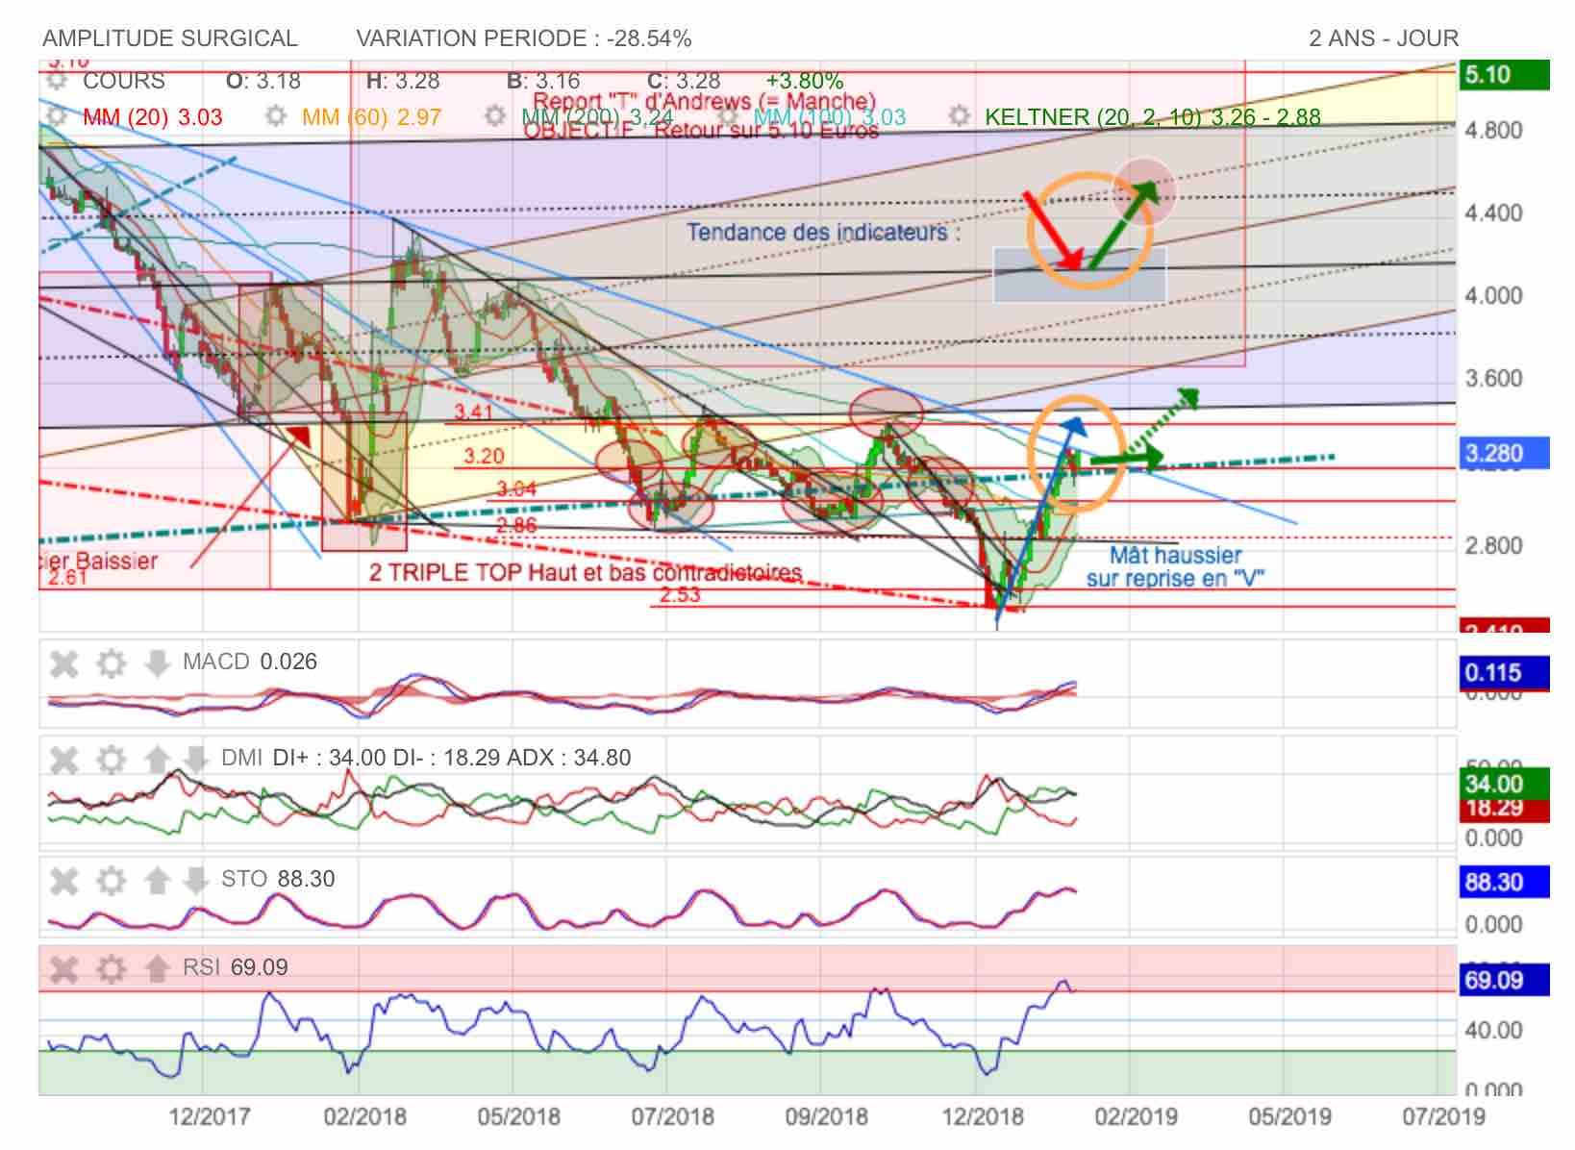Click the AMPLITUDE SURGICAL title
Viewport: 1575px width, 1150px height.
[x=170, y=38]
